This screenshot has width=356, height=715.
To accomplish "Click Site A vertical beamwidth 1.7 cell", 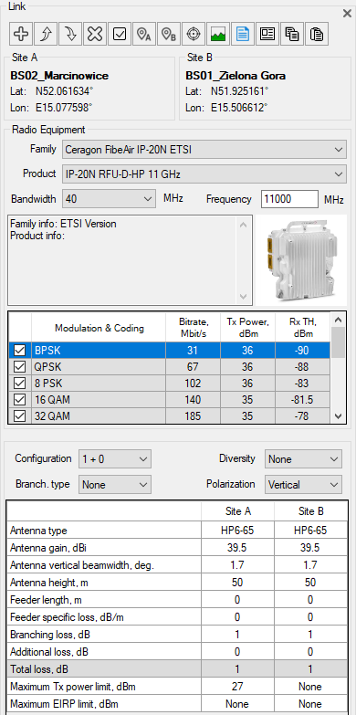I will pos(237,565).
